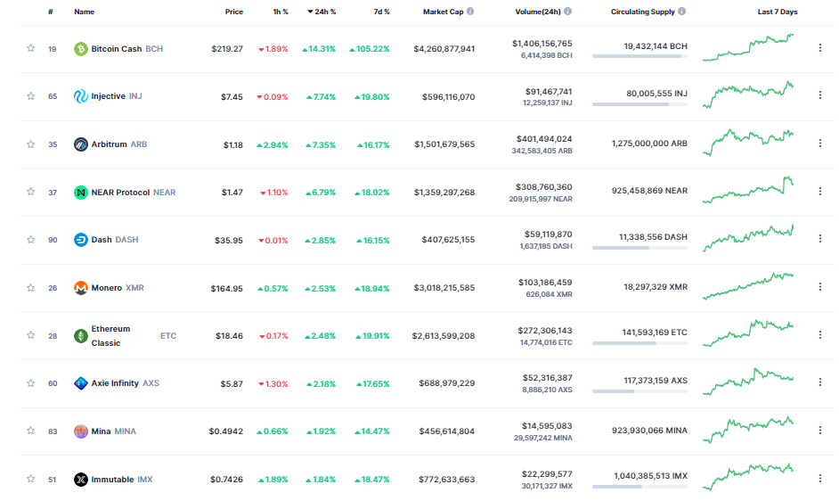
Task: Open the three-dot menu for Mina
Action: (x=819, y=430)
